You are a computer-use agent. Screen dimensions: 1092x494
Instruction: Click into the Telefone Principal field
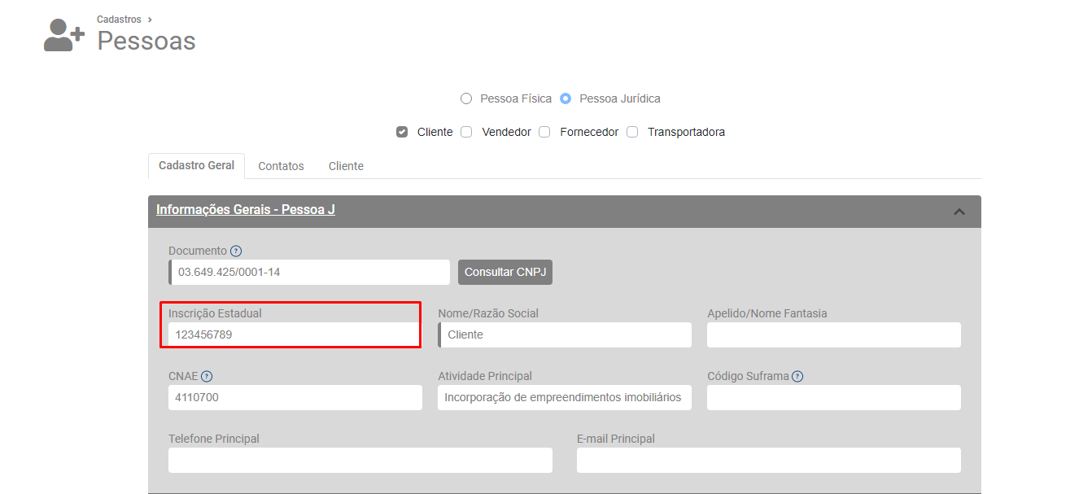pyautogui.click(x=360, y=461)
